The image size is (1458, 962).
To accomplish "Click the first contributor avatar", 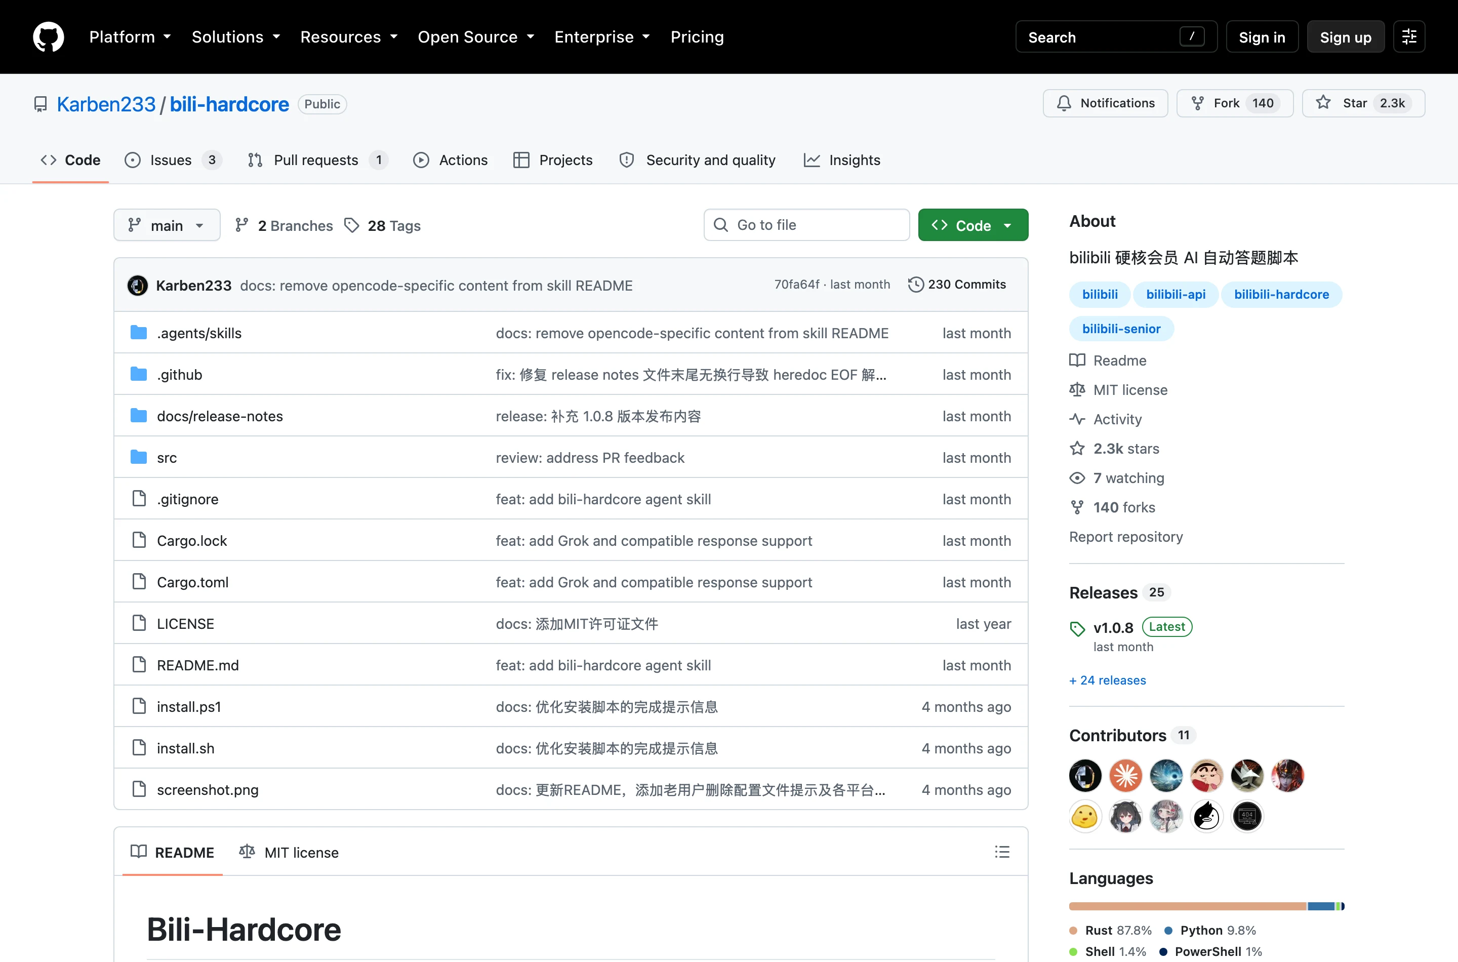I will [x=1085, y=776].
